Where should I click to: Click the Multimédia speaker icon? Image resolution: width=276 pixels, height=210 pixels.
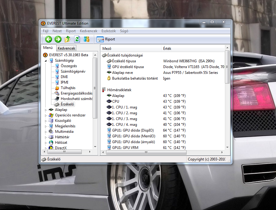coord(51,132)
